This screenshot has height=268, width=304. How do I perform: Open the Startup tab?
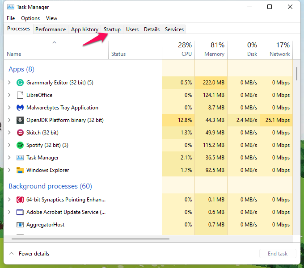click(112, 29)
